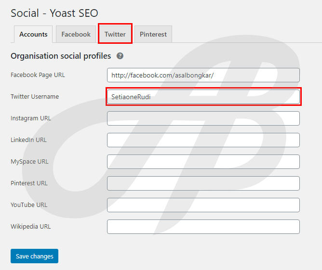Select the Instagram URL input box
Image resolution: width=322 pixels, height=270 pixels.
click(203, 118)
